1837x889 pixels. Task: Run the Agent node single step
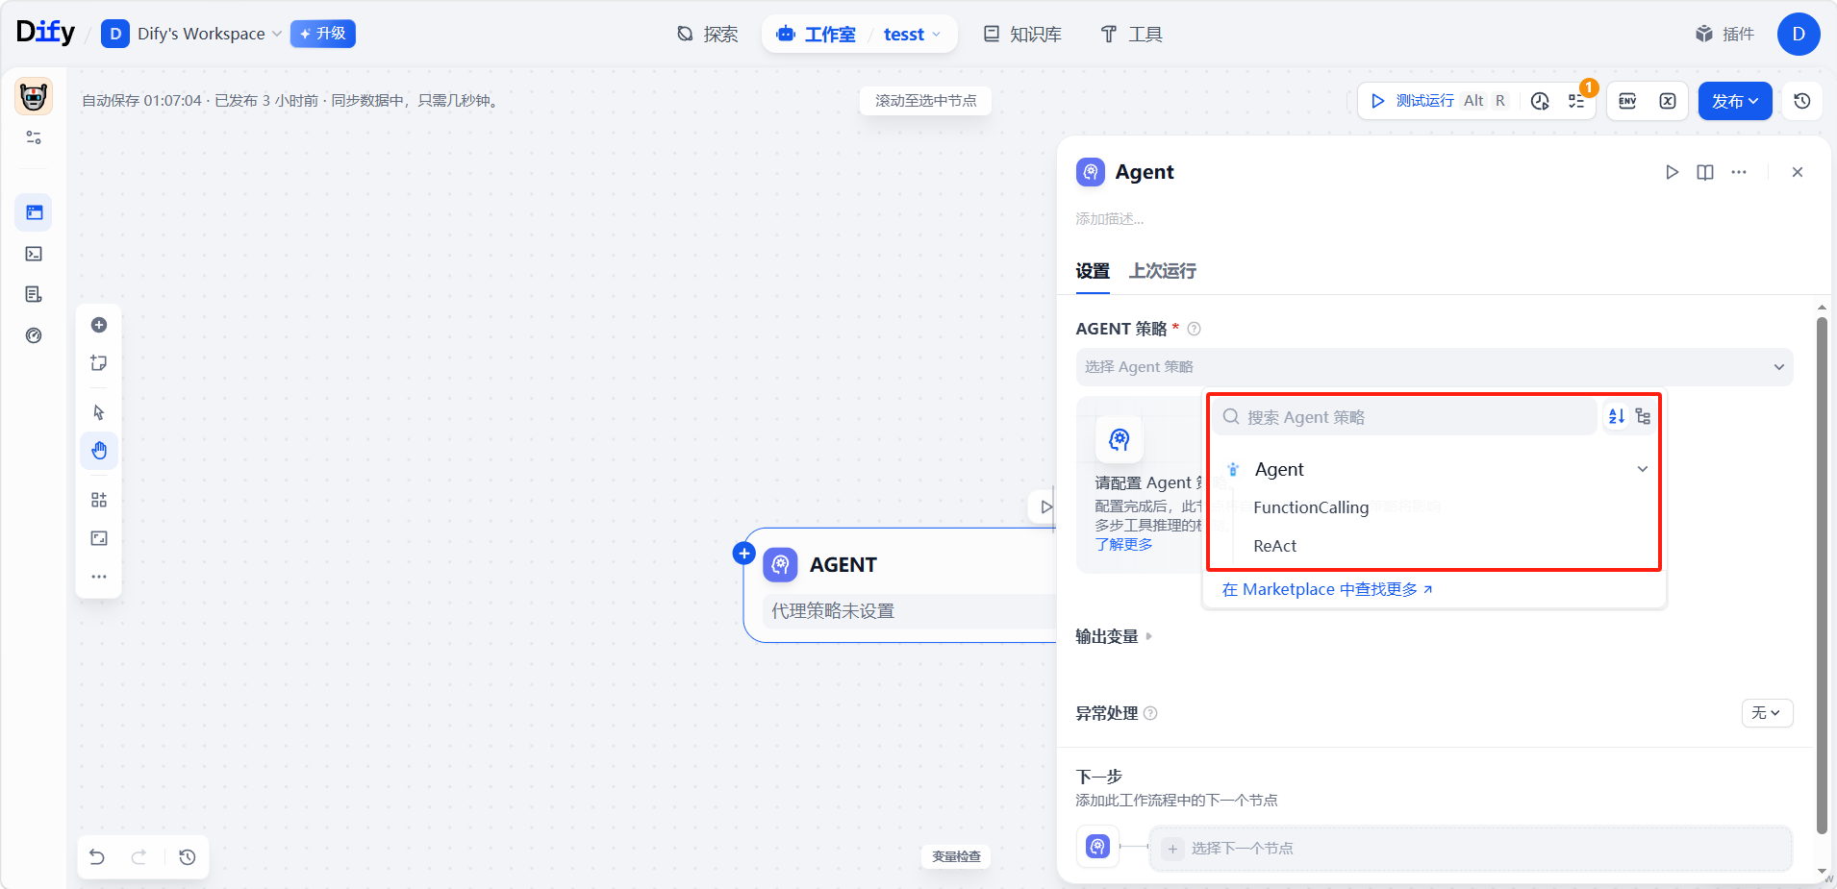click(1672, 172)
